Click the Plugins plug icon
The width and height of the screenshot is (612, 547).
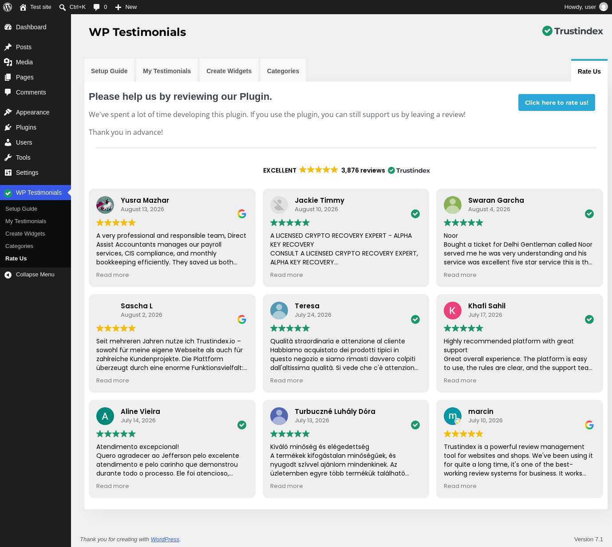point(8,127)
